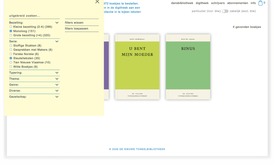276x165 pixels.
Task: Open the dansbibliotheek menu item
Action: coord(182,3)
